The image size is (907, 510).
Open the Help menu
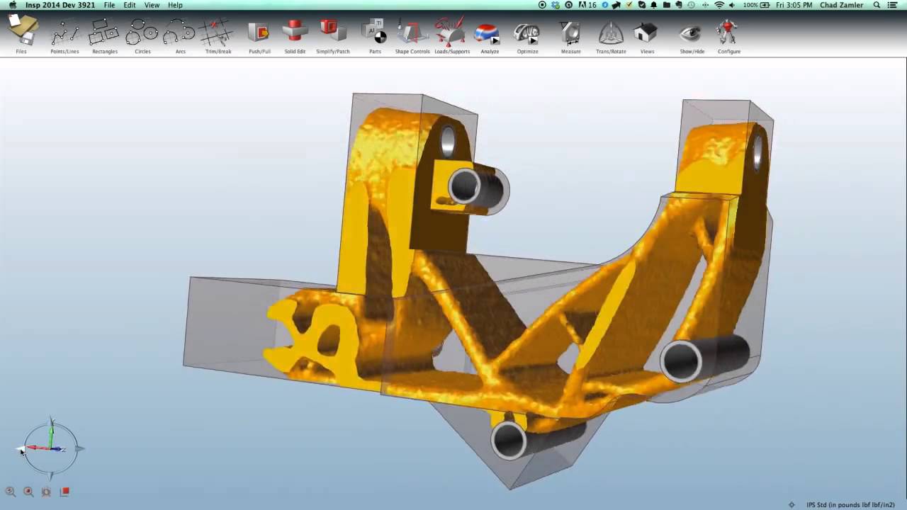click(175, 5)
